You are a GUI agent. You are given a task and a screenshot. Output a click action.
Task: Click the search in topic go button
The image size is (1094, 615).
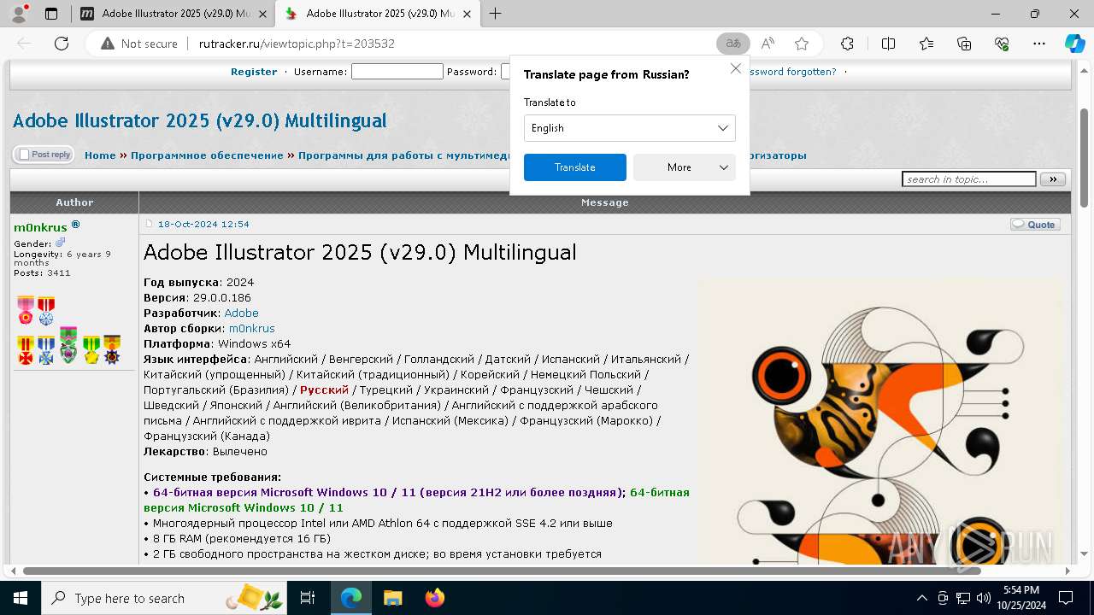click(1053, 179)
